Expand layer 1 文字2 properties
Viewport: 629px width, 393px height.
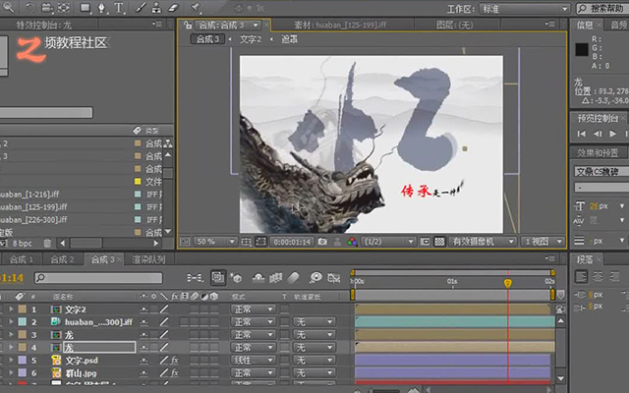pos(11,309)
